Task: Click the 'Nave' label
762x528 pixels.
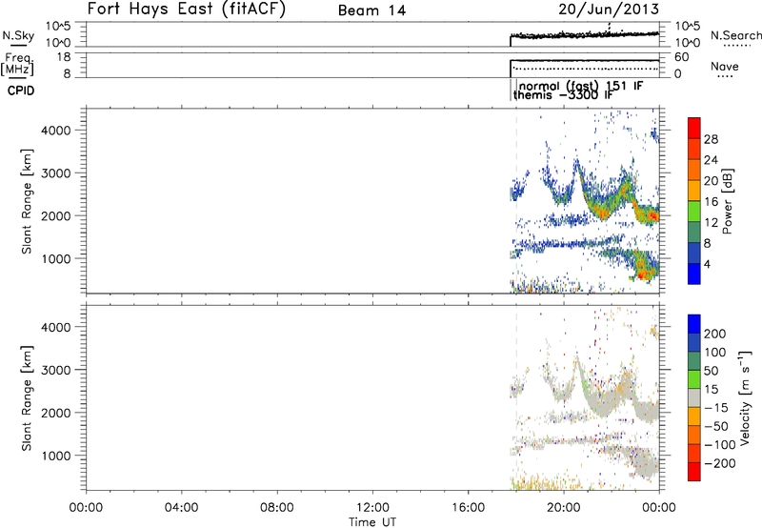Action: (x=724, y=66)
